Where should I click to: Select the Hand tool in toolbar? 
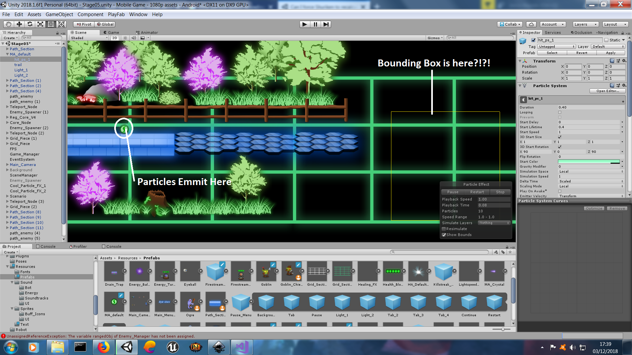[9, 24]
